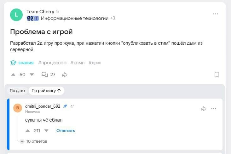The width and height of the screenshot is (231, 154).
Task: Sort comments by 'По рейтингу'
Action: (46, 91)
